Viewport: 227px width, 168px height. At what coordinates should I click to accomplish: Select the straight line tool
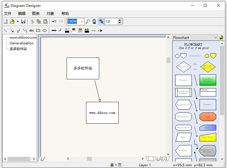click(5, 30)
